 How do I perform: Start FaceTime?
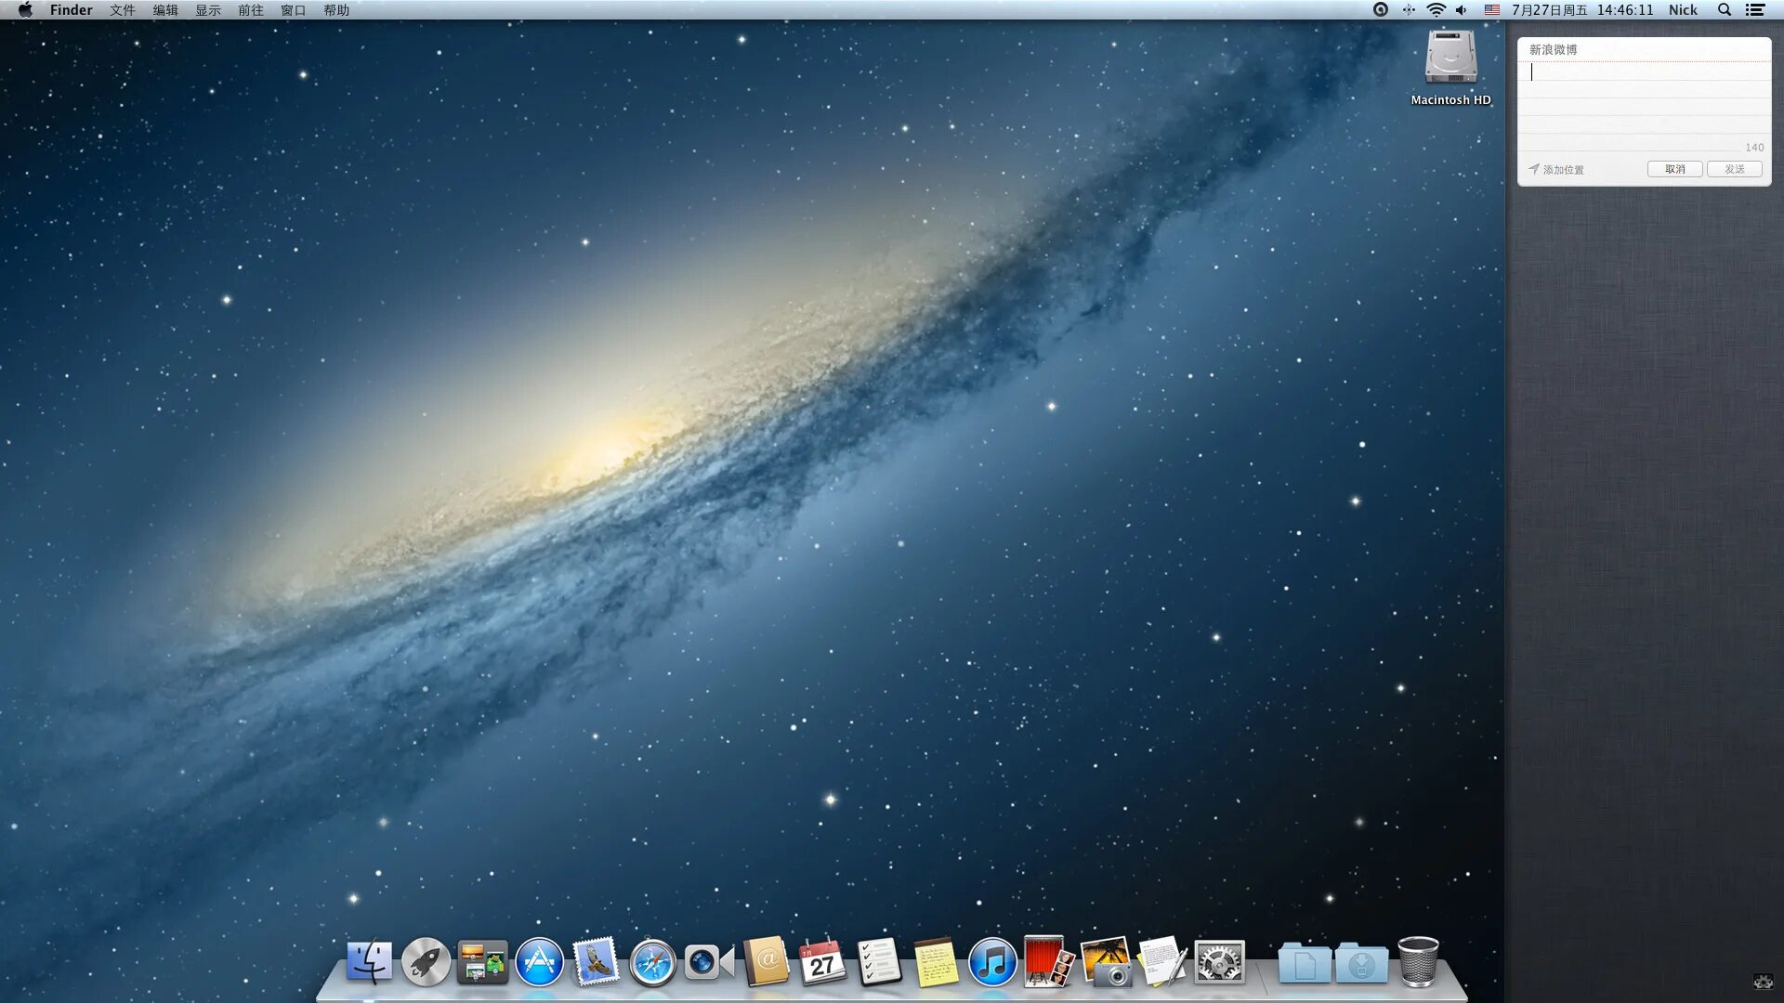[709, 964]
